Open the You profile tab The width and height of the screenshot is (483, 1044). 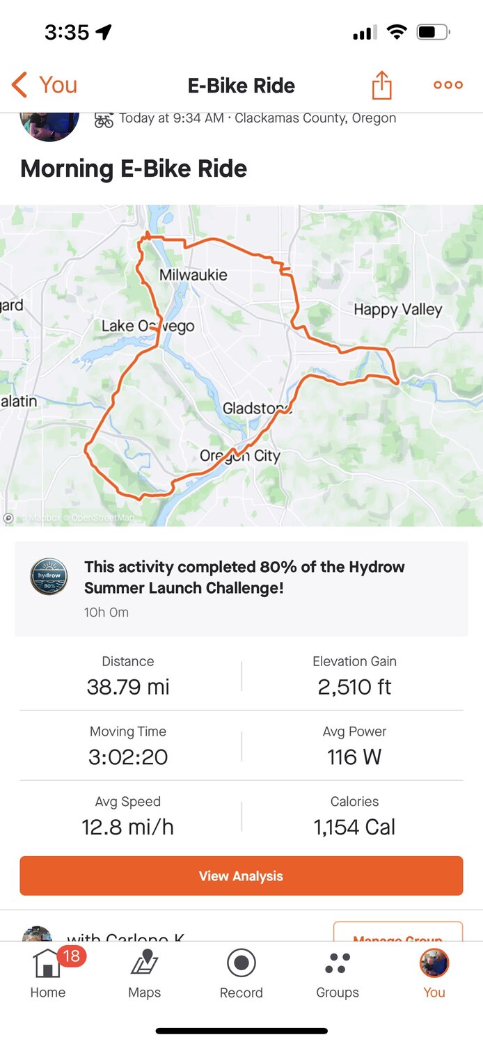(434, 973)
